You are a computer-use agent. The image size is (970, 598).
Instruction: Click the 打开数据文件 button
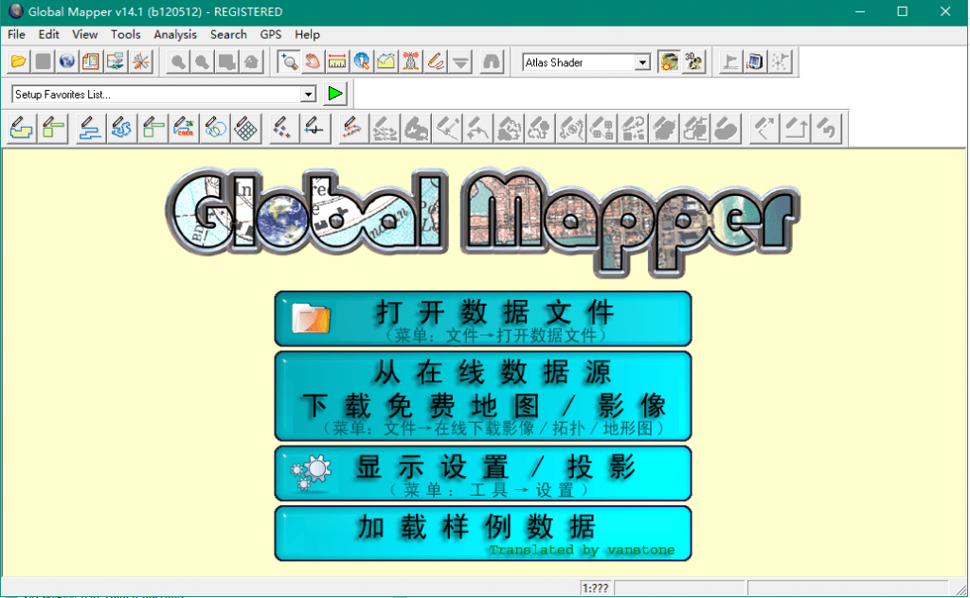pyautogui.click(x=483, y=319)
